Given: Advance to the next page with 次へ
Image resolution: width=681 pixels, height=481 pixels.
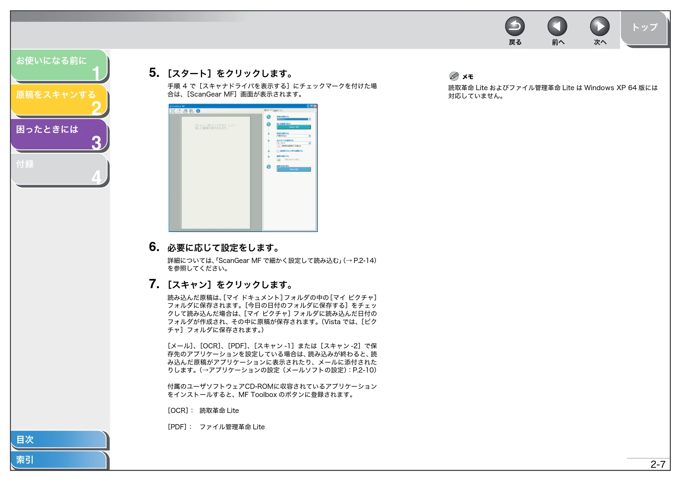Looking at the screenshot, I should (600, 27).
